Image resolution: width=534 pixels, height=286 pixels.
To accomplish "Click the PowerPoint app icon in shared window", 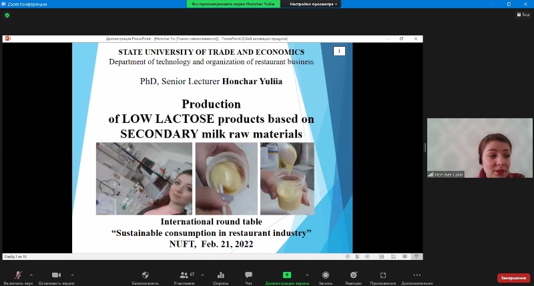I will click(7, 39).
